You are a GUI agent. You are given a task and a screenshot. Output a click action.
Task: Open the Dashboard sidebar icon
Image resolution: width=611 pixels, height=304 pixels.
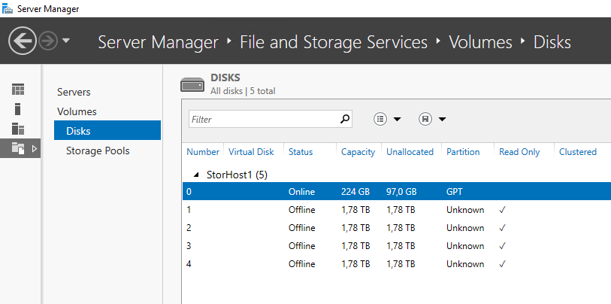(18, 90)
